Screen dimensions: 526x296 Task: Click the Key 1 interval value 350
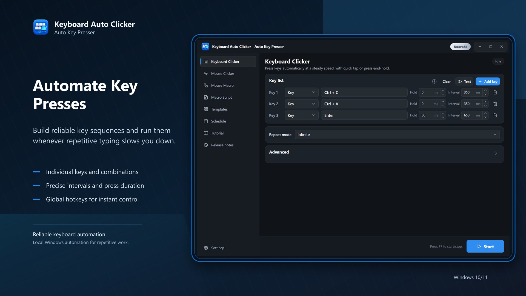(x=467, y=92)
